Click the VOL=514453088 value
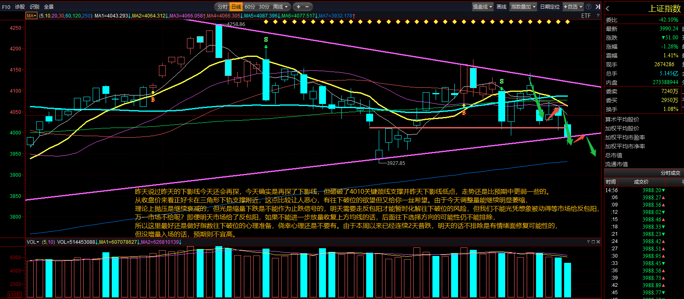 click(78, 242)
